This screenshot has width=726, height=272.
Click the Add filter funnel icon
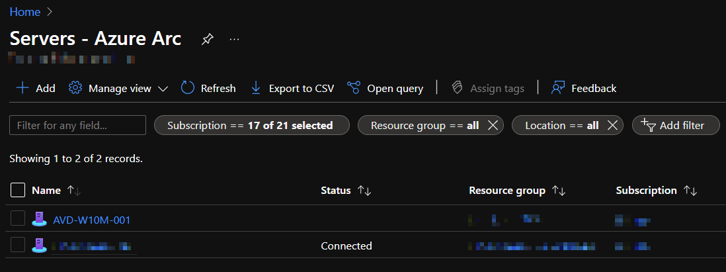point(648,124)
